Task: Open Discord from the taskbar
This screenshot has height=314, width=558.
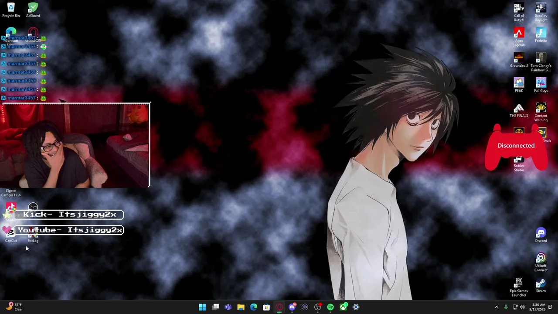Action: click(x=292, y=307)
